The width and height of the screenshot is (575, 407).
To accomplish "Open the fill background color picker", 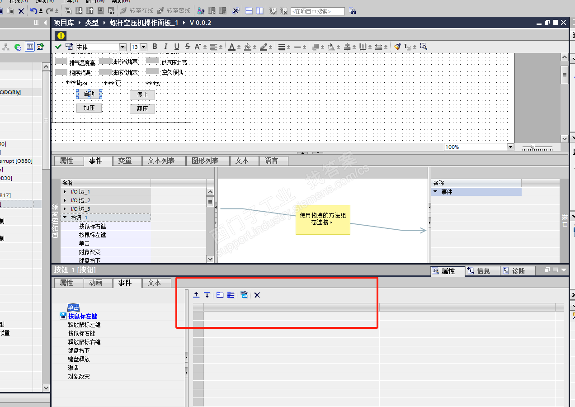I will click(x=247, y=47).
